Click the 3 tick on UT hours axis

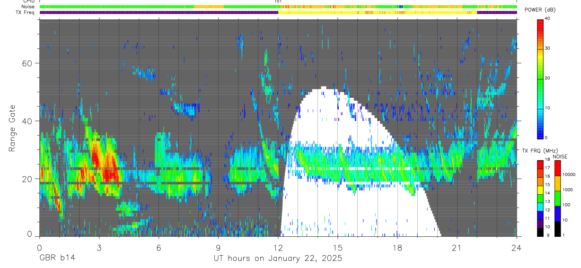click(x=99, y=248)
